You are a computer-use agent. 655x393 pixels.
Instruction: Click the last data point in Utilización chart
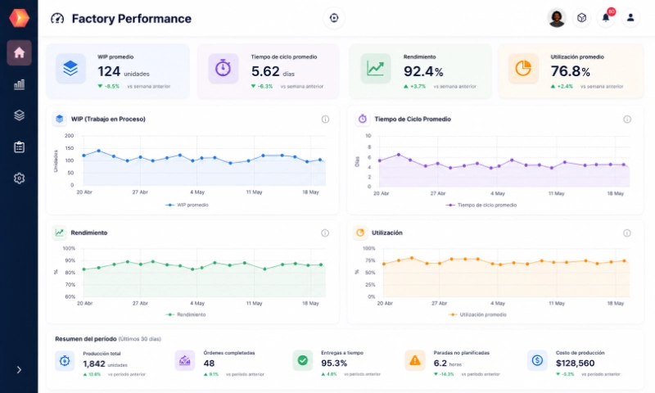(x=624, y=261)
